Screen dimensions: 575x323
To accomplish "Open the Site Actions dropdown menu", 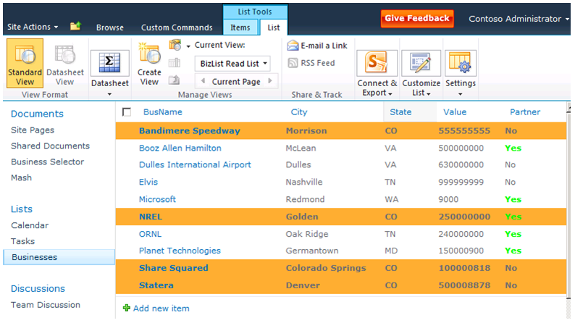I will point(33,27).
